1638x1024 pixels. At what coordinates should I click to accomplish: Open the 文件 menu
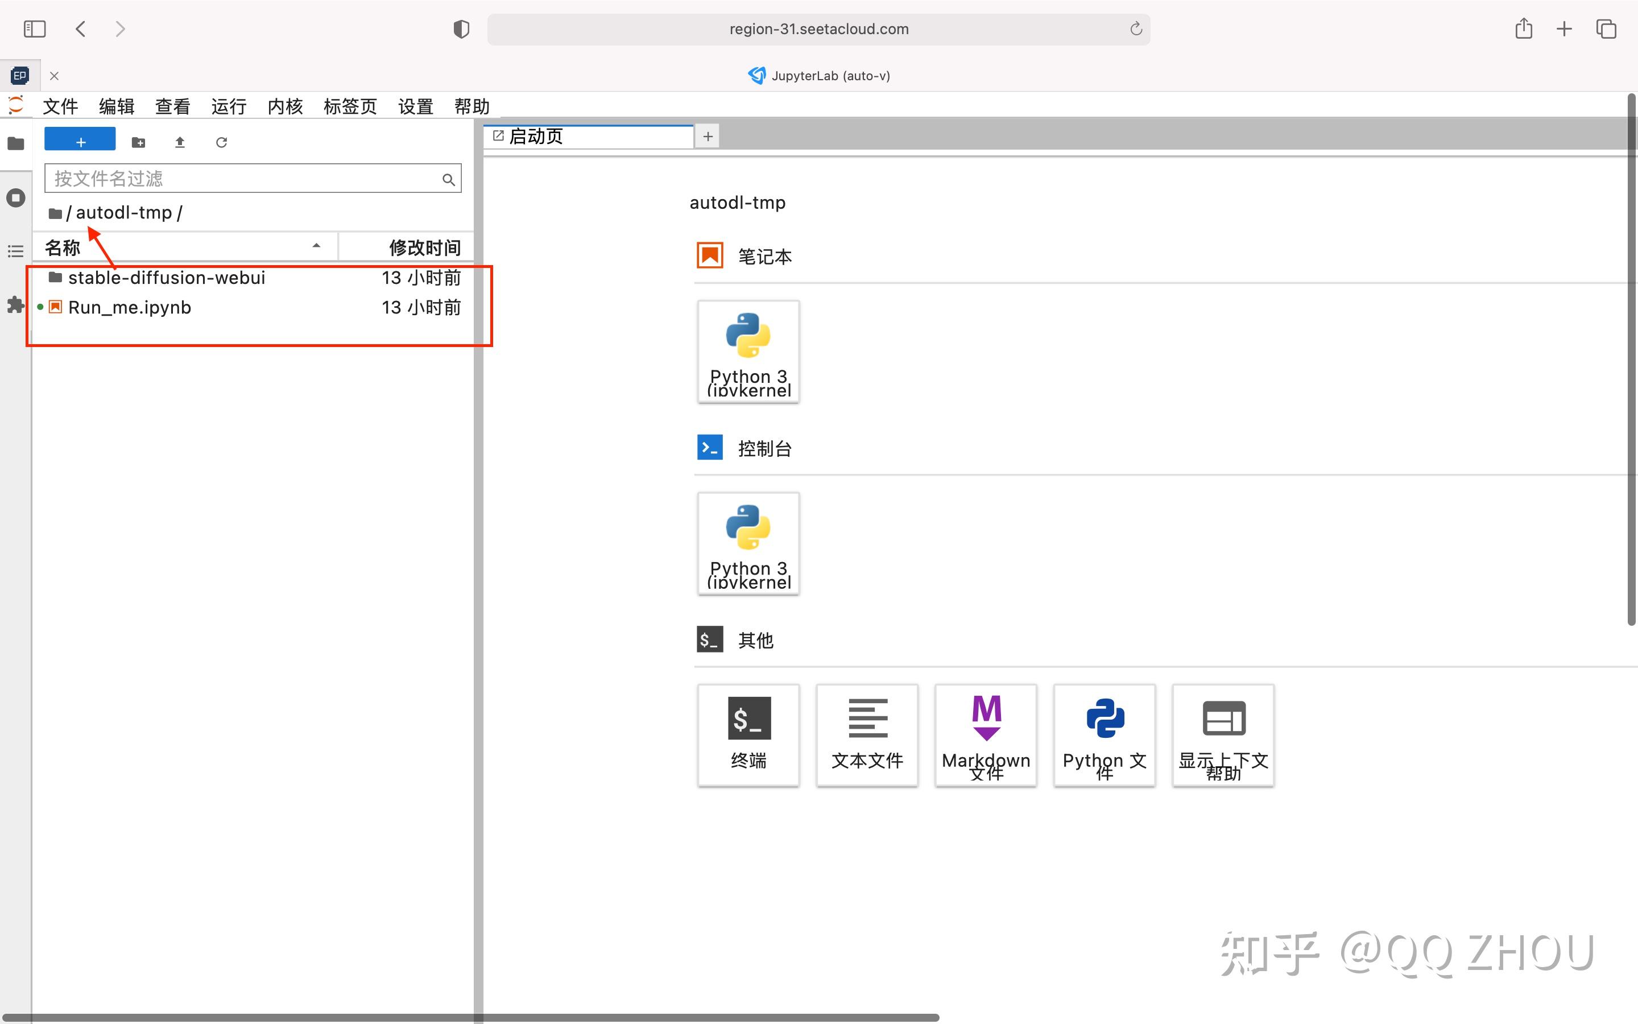(x=60, y=106)
